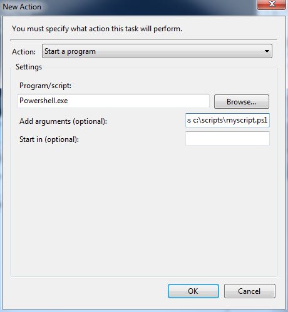Click the Start in (optional): label
The width and height of the screenshot is (288, 312).
click(x=49, y=139)
